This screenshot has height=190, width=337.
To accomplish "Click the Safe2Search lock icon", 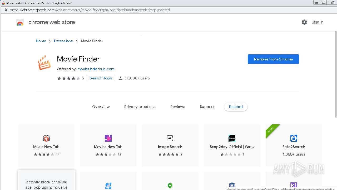I will (x=294, y=138).
